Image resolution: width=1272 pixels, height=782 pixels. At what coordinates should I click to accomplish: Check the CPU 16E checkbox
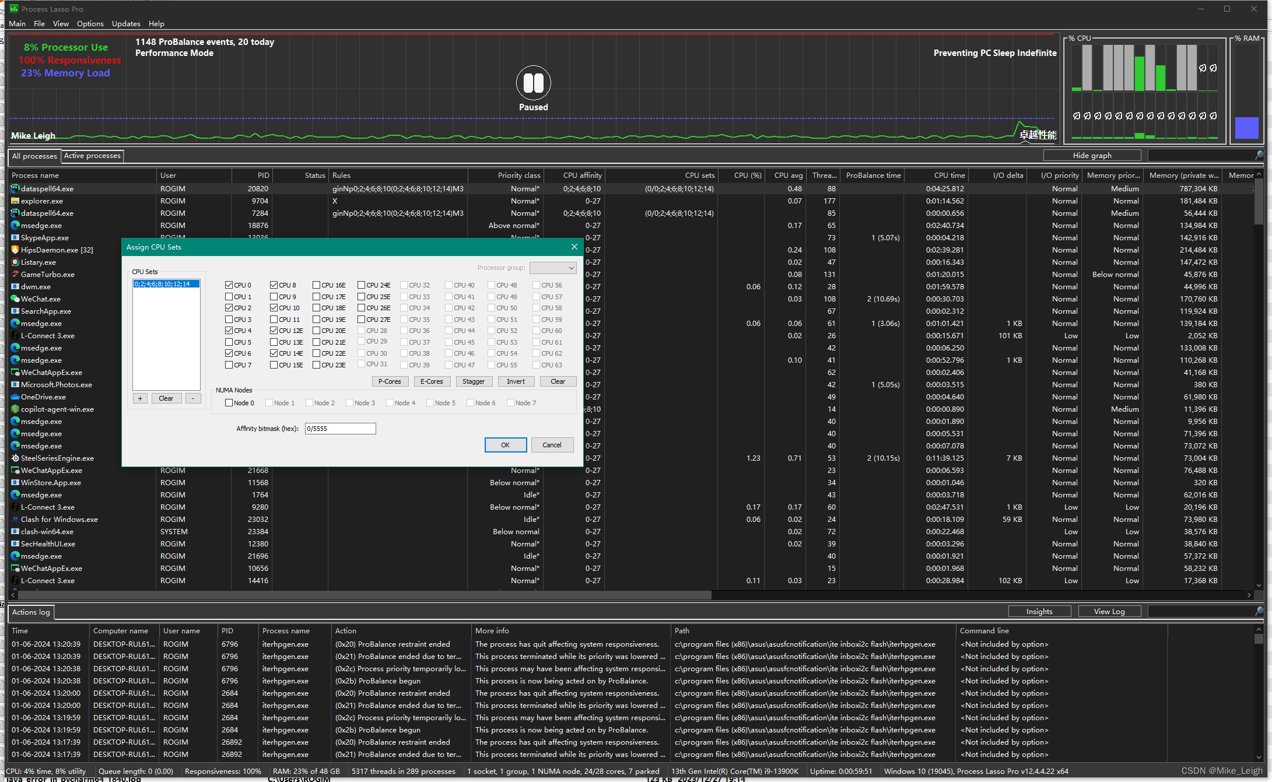[x=316, y=285]
